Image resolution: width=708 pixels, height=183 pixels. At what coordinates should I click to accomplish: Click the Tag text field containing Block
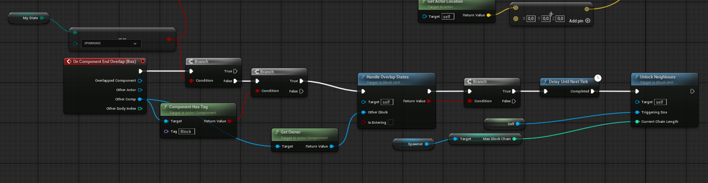point(187,132)
